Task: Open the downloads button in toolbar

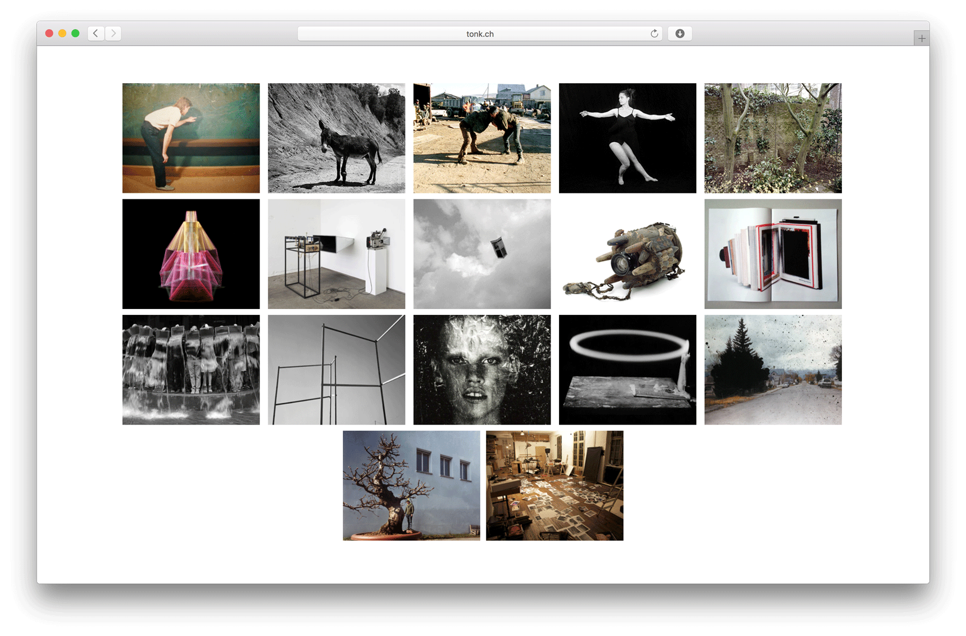Action: point(680,33)
